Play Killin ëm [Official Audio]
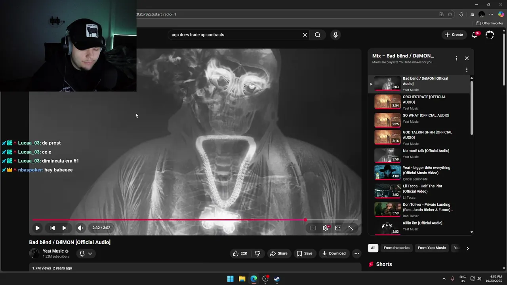Screen dimensions: 507x285 (419, 227)
